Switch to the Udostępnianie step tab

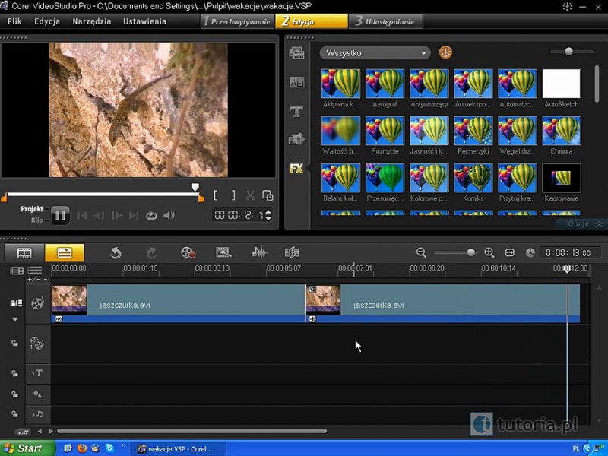click(x=385, y=21)
